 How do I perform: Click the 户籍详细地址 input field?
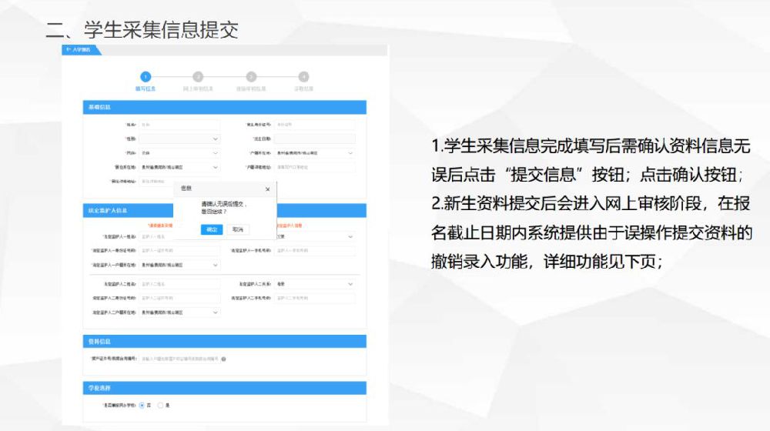[315, 167]
